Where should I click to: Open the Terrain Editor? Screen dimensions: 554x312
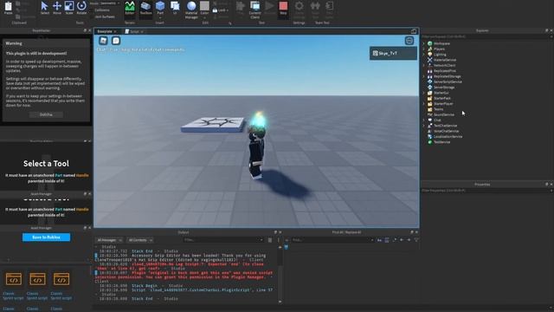coord(130,8)
